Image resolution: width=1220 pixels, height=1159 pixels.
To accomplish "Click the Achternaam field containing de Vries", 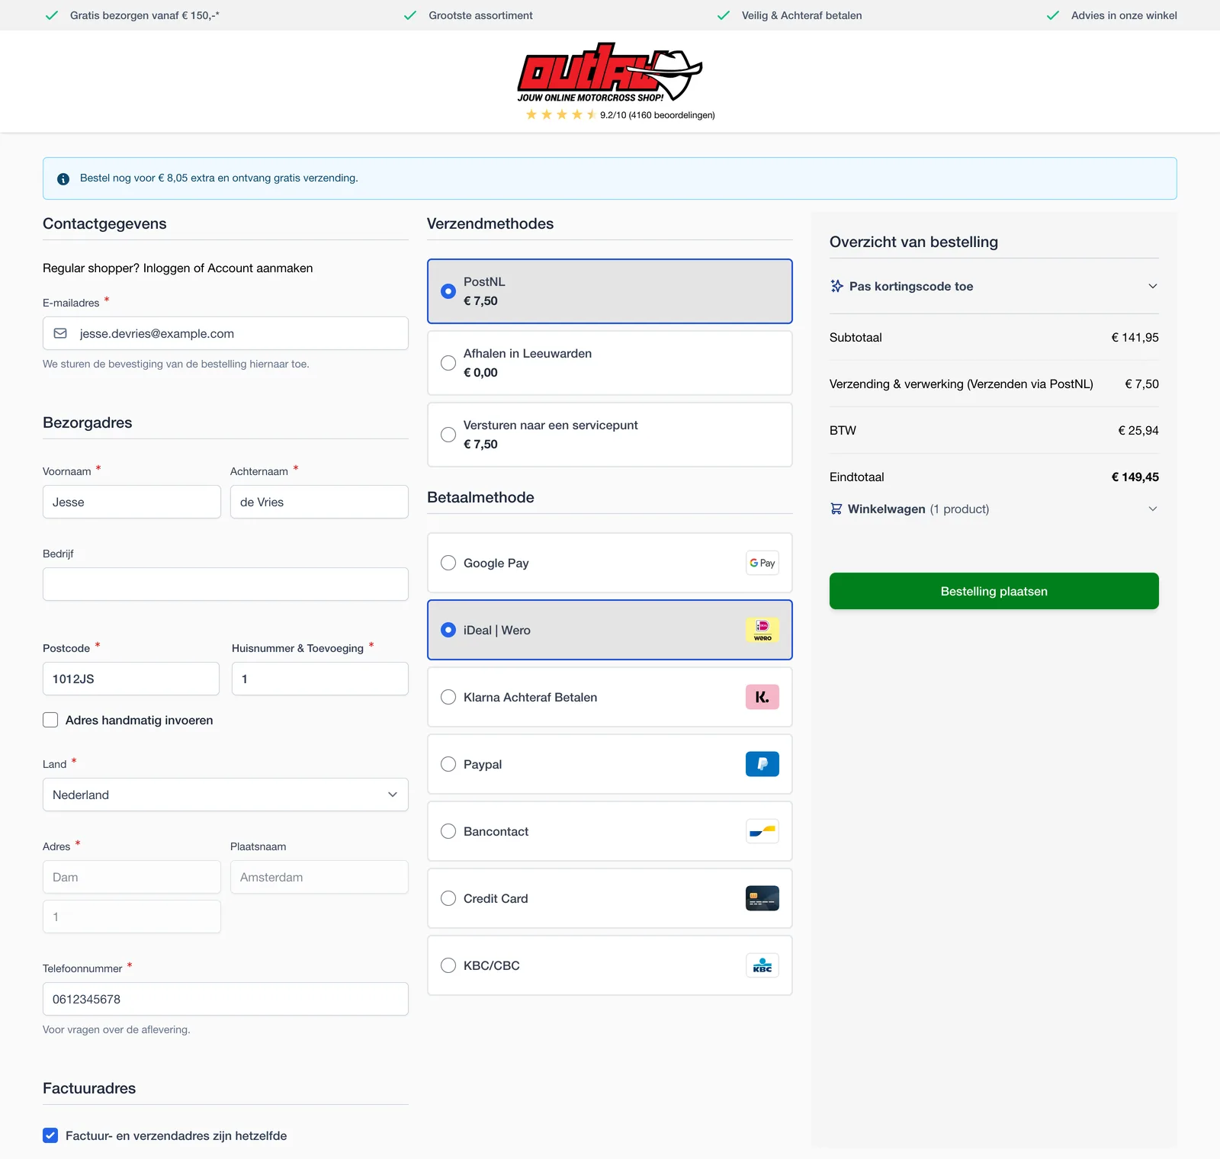I will point(319,502).
